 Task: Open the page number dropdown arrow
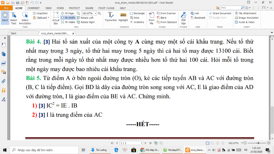141,143
